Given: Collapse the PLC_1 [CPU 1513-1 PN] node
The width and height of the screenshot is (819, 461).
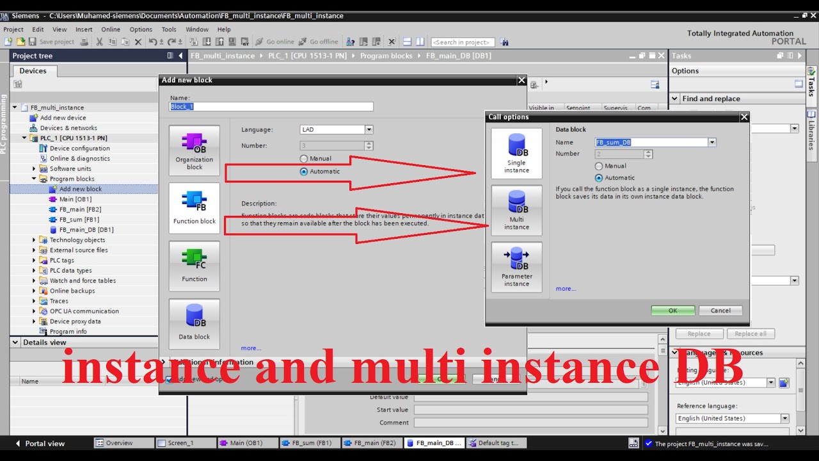Looking at the screenshot, I should pyautogui.click(x=24, y=138).
